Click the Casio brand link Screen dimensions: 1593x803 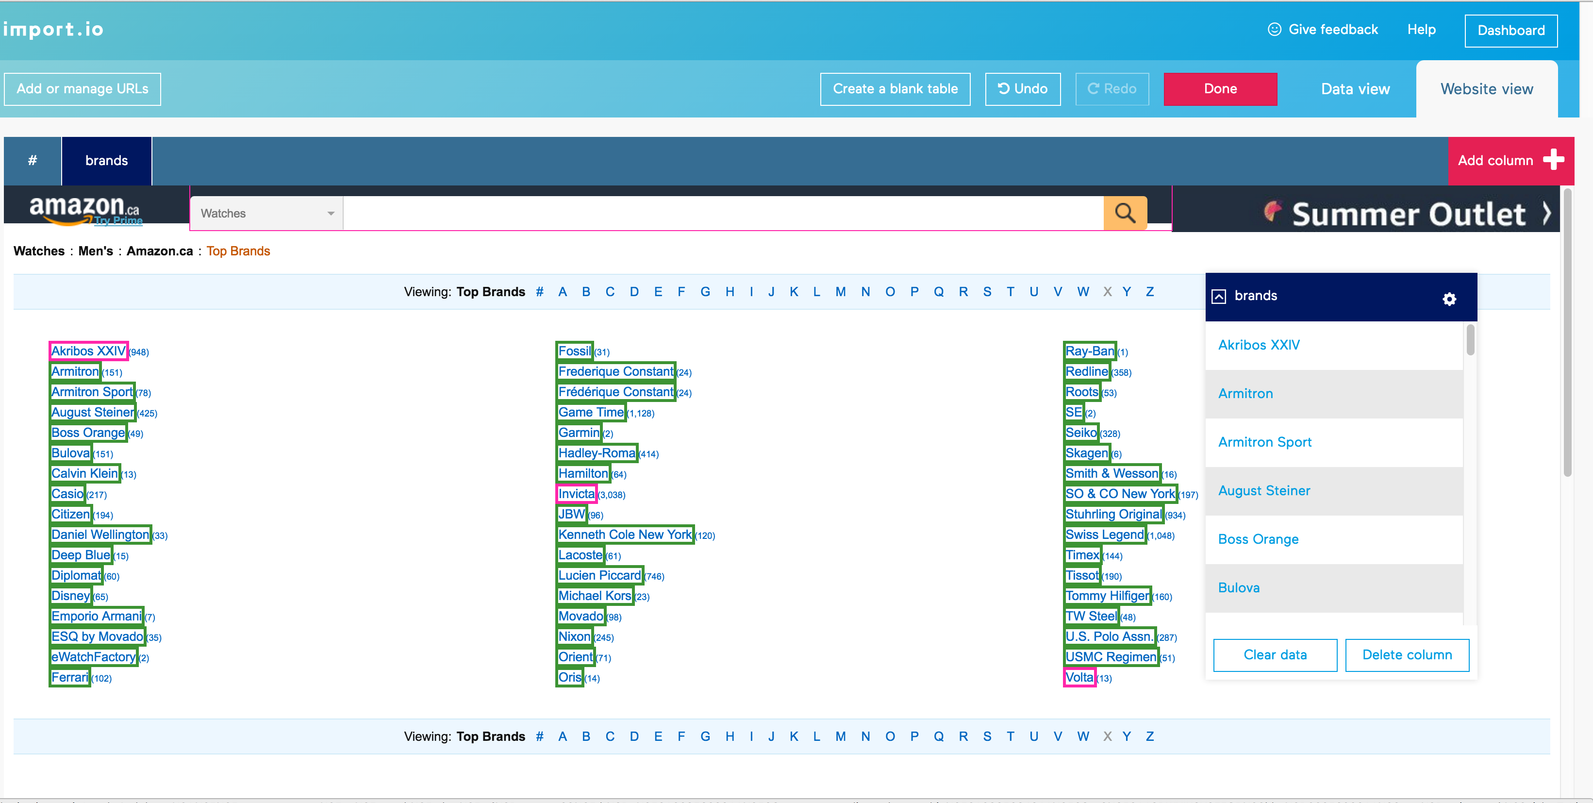point(67,494)
